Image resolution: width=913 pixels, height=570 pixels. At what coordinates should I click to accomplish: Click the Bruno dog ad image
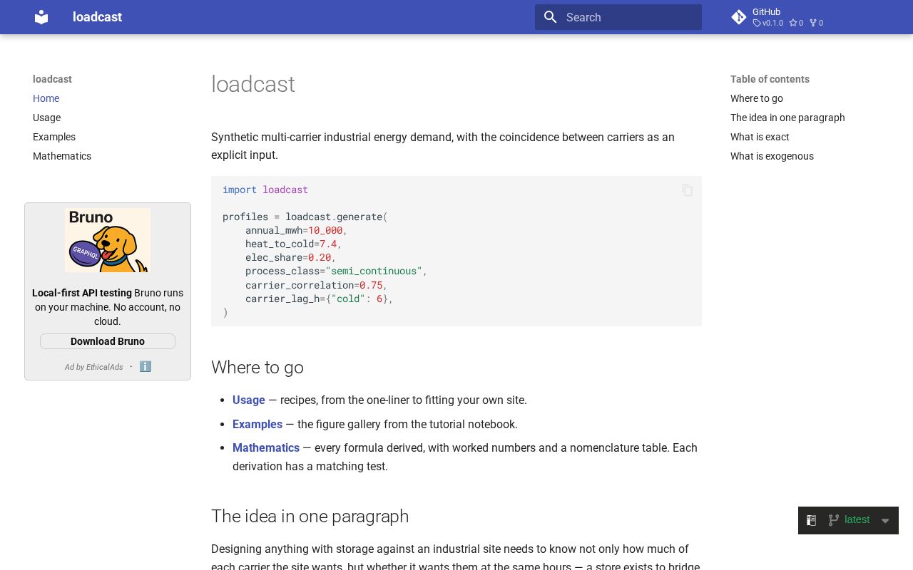click(108, 240)
